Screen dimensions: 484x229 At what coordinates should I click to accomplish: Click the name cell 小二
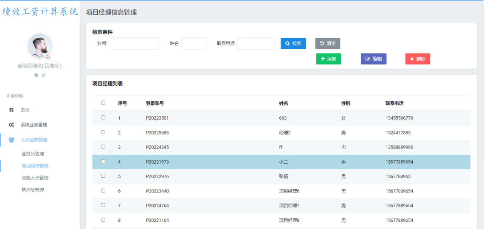pos(283,162)
